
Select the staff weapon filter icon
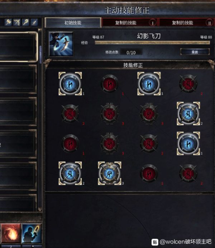25,22
